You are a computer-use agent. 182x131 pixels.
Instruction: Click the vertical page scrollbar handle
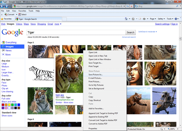pos(180,39)
